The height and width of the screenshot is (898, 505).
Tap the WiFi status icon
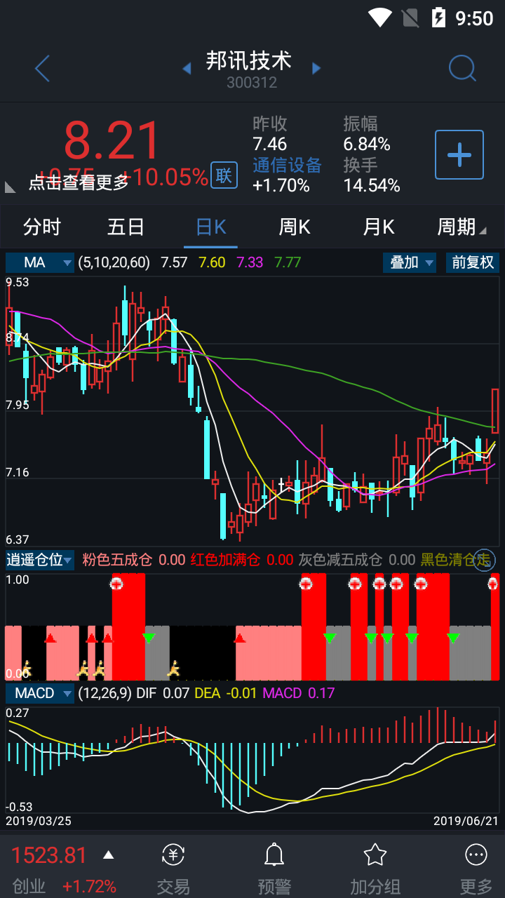[379, 18]
